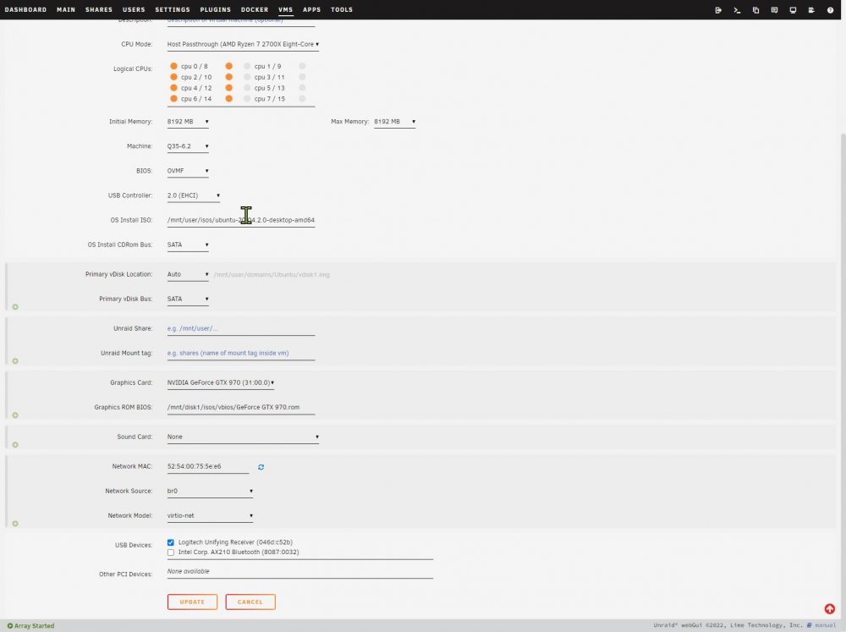Toggle logical cpu 4 checkbox
Viewport: 846px width, 632px height.
[173, 87]
